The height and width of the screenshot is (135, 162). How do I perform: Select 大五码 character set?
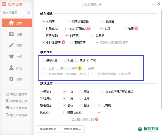coord(99,106)
